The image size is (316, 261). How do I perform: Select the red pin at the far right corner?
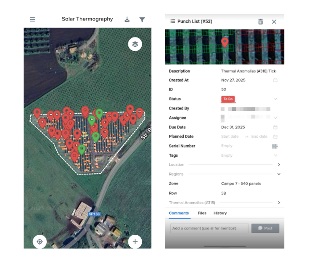(x=140, y=112)
